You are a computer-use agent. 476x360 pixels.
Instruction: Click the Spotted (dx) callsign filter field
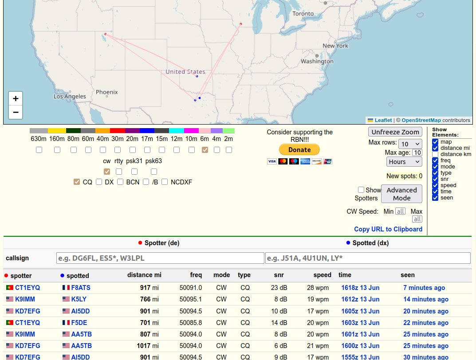[x=368, y=258]
